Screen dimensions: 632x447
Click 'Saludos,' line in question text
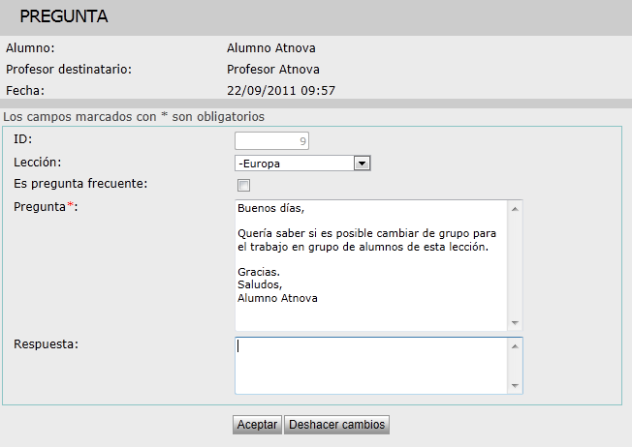[260, 284]
